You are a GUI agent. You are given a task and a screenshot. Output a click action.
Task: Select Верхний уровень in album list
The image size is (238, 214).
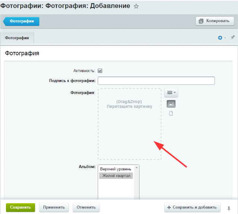pos(116,169)
